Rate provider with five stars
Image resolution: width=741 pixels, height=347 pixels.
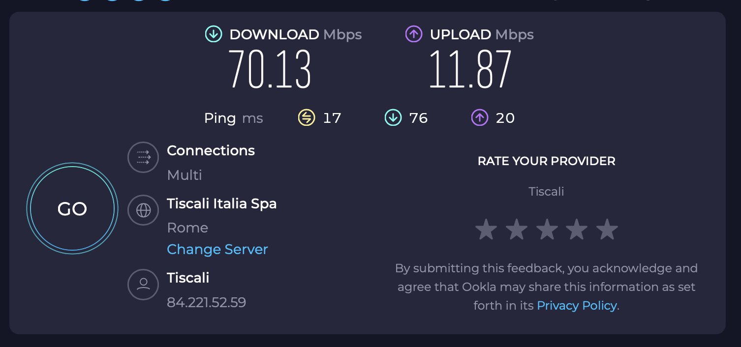[607, 230]
